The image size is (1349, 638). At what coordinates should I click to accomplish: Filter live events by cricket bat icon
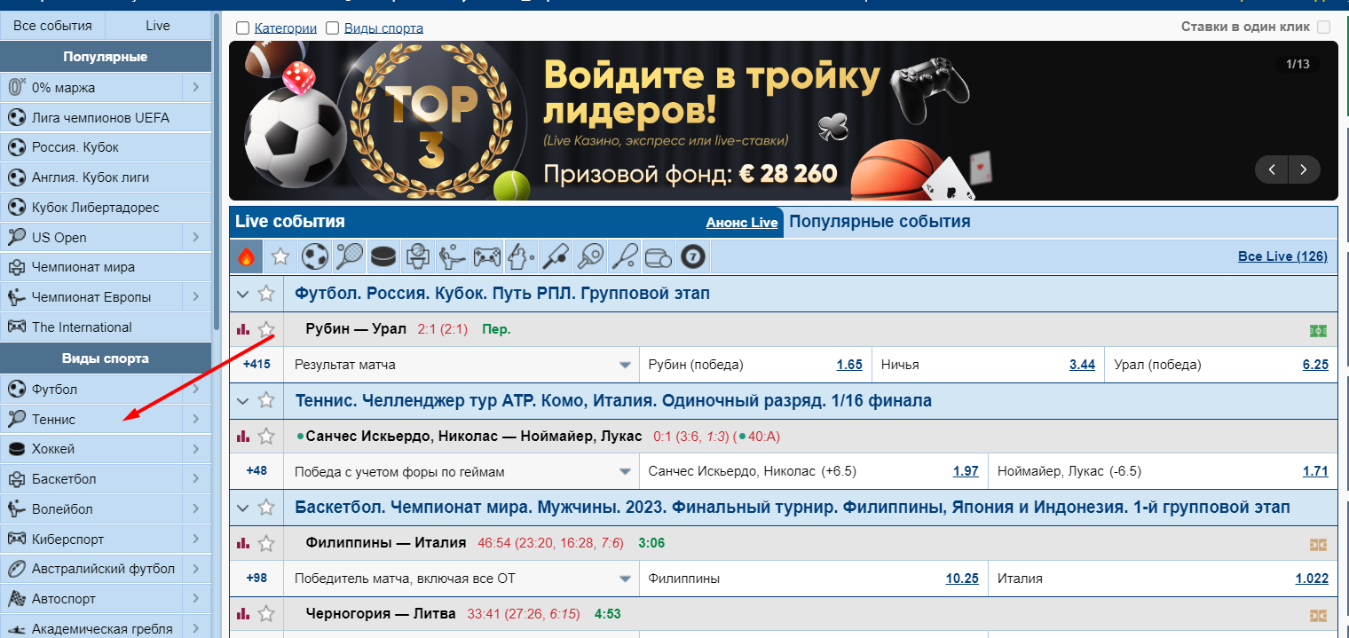[556, 256]
